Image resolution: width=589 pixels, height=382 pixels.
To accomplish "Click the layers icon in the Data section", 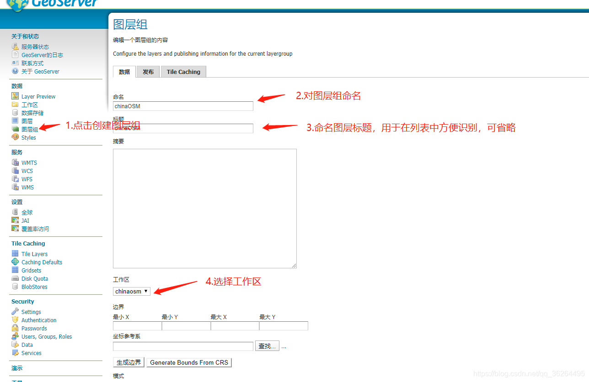I will click(x=15, y=121).
